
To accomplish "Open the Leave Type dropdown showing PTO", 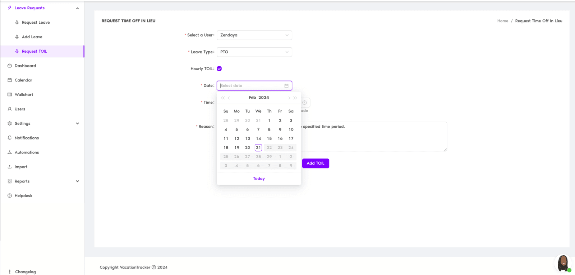I will (x=254, y=52).
